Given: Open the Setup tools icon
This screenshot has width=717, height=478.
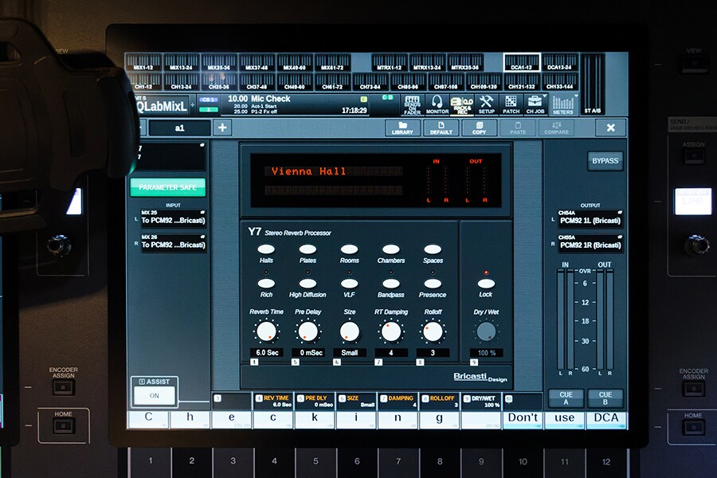Looking at the screenshot, I should pos(486,105).
